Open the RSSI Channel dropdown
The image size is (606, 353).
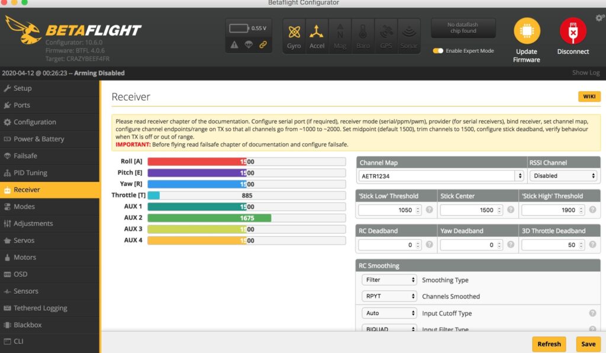click(563, 176)
